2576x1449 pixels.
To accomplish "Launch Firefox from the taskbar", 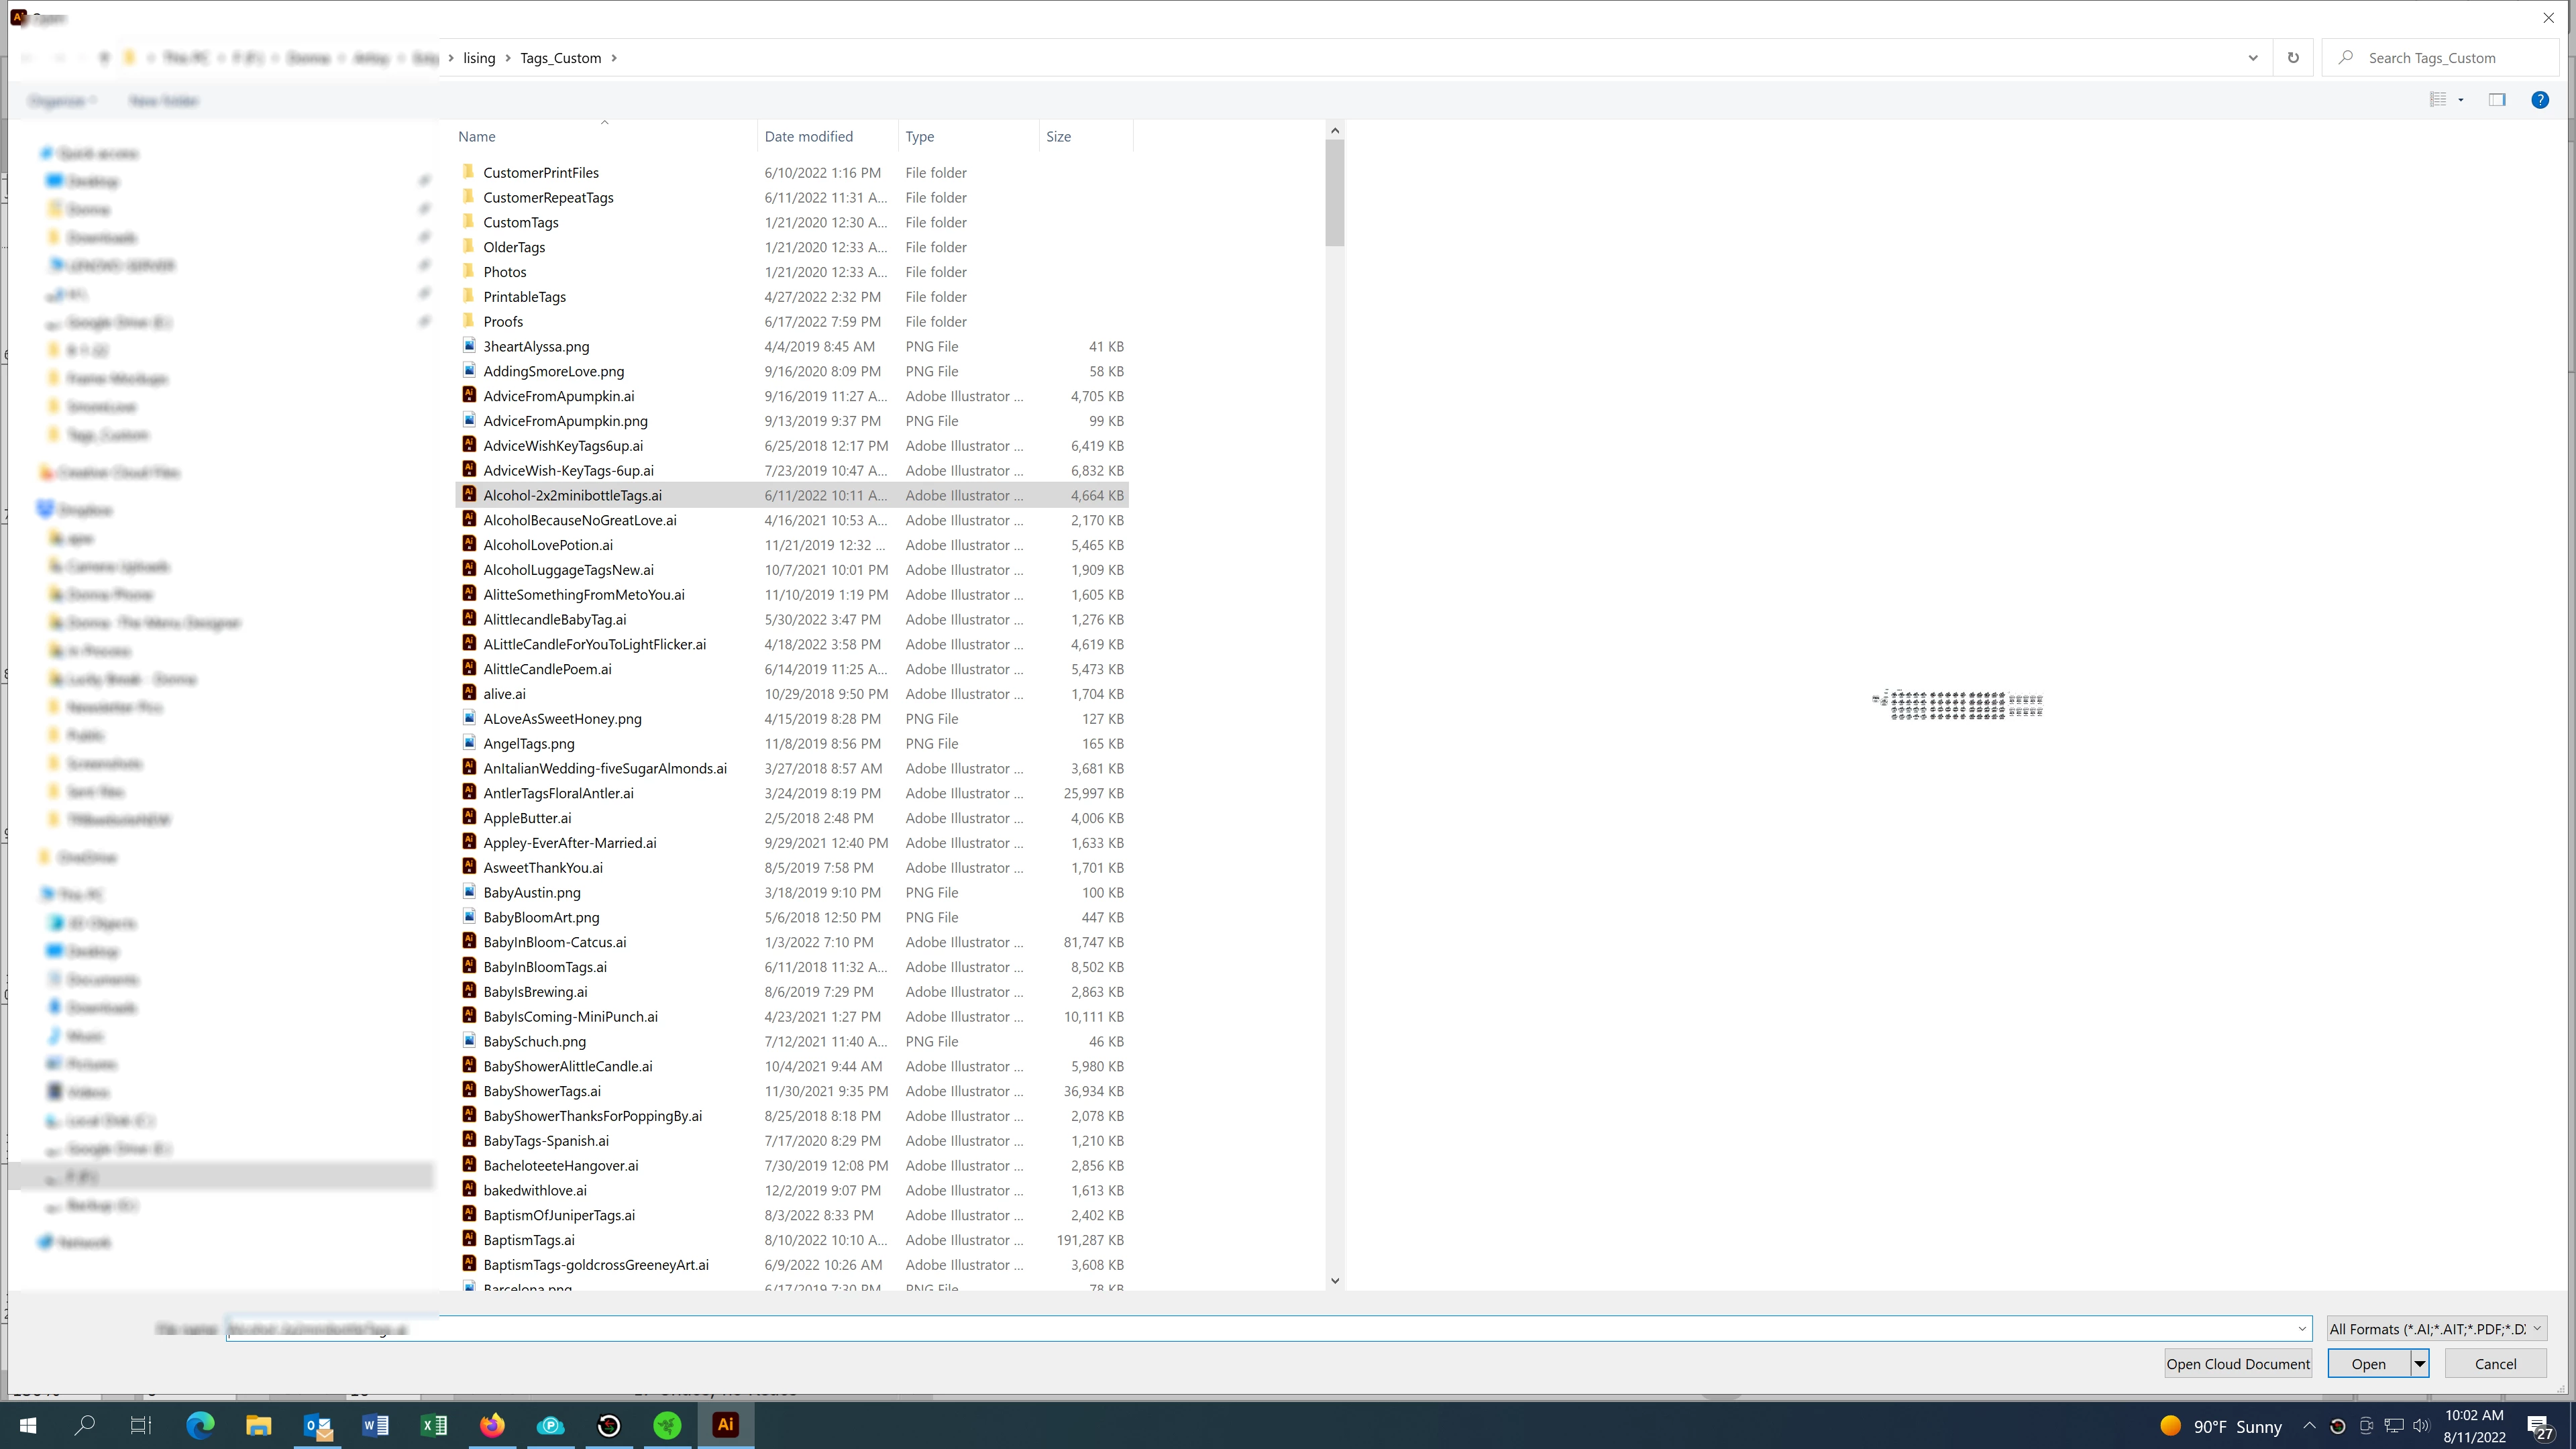I will [x=492, y=1425].
